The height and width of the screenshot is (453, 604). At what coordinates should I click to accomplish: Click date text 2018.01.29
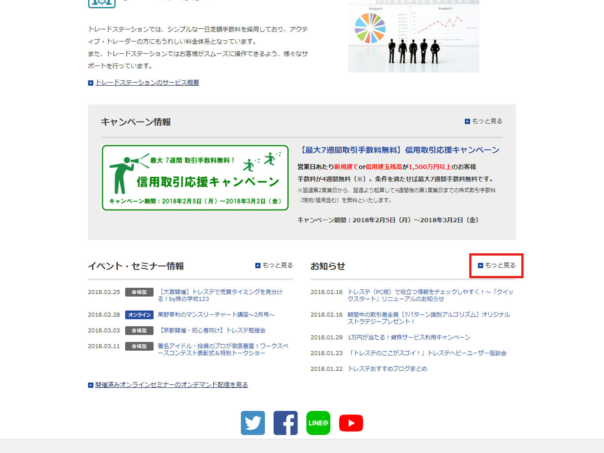tap(327, 337)
